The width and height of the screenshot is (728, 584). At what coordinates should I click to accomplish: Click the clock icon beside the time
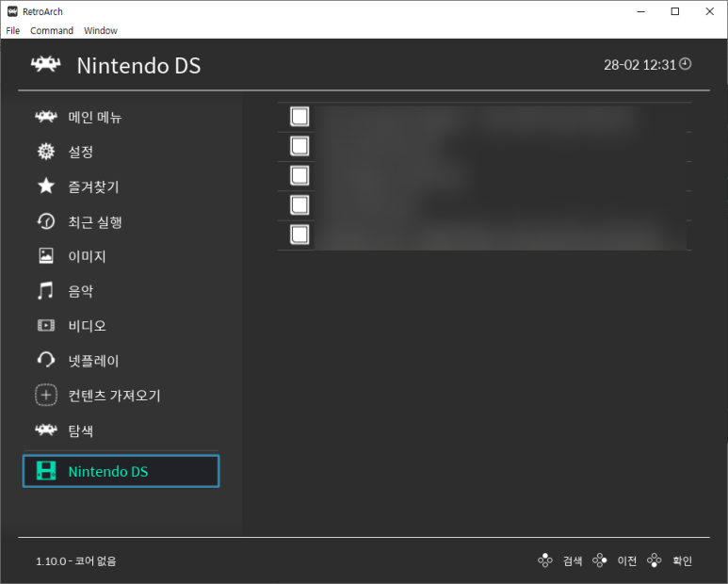(686, 64)
